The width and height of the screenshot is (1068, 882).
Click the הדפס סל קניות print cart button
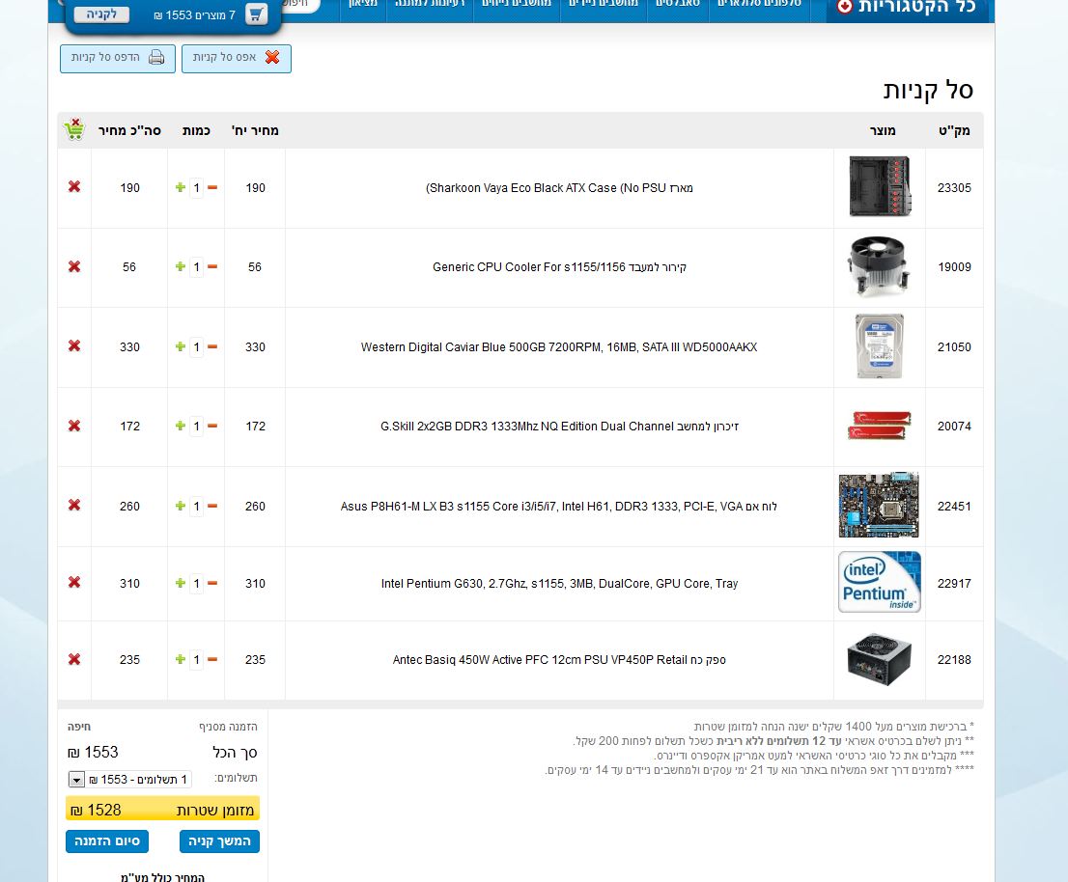coord(118,58)
